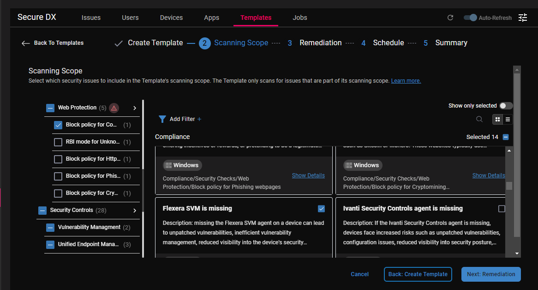Click the card list scrollbar thumb

509,186
